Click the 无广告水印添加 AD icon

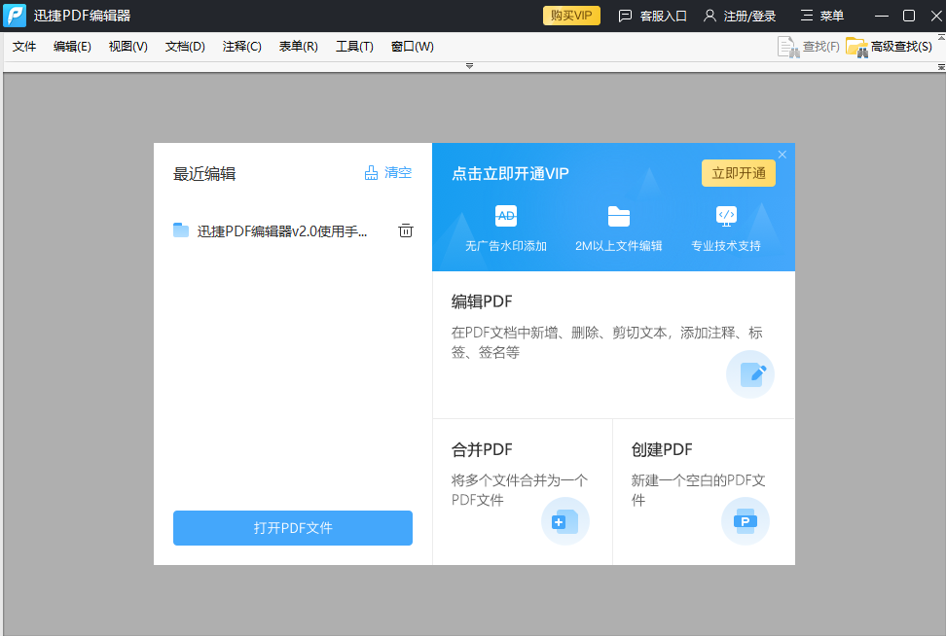tap(506, 216)
